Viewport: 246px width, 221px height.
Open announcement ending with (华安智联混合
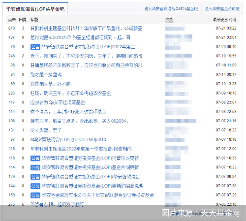[x=91, y=177]
